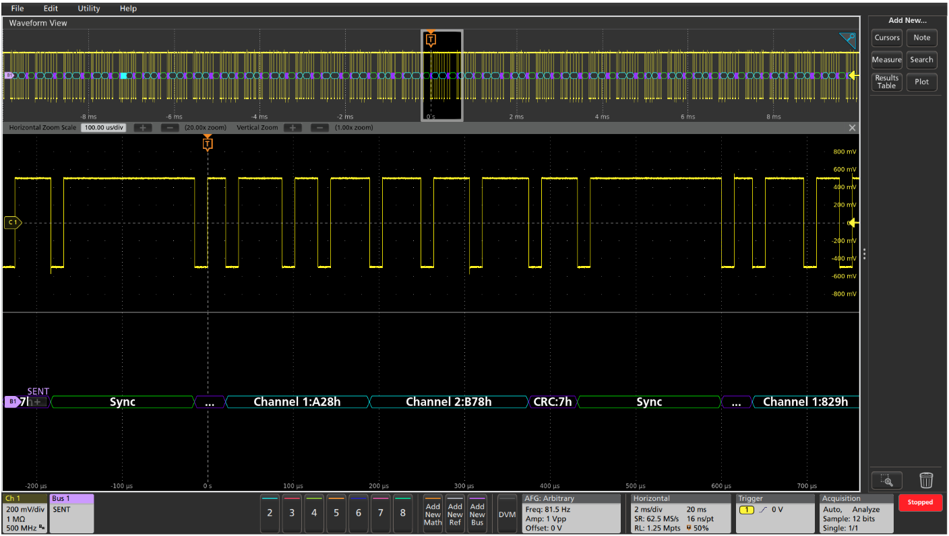
Task: Click the results panel drag handle dots
Action: [864, 254]
